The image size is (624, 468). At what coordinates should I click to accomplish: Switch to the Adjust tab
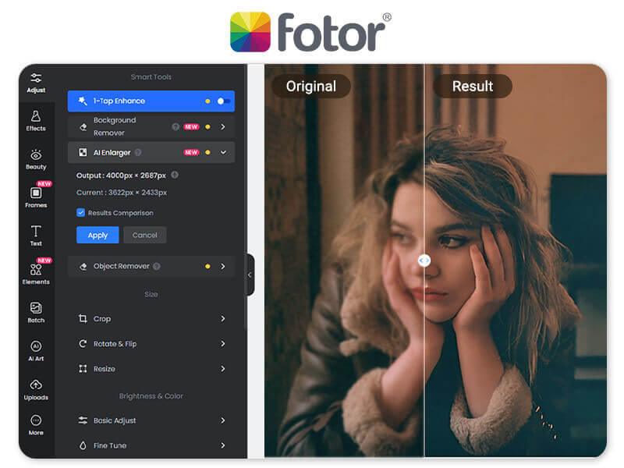click(x=36, y=82)
